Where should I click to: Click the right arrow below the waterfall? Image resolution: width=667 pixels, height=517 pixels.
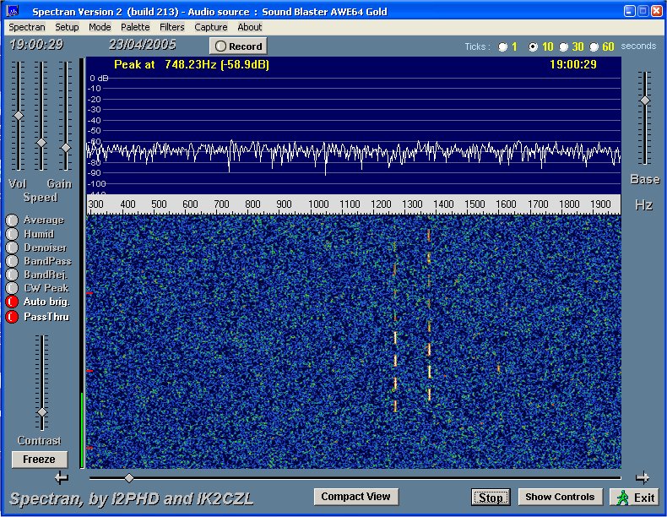643,477
